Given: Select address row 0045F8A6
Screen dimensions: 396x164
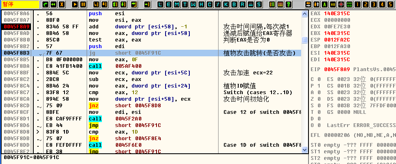Looking at the screenshot, I should (17, 14).
